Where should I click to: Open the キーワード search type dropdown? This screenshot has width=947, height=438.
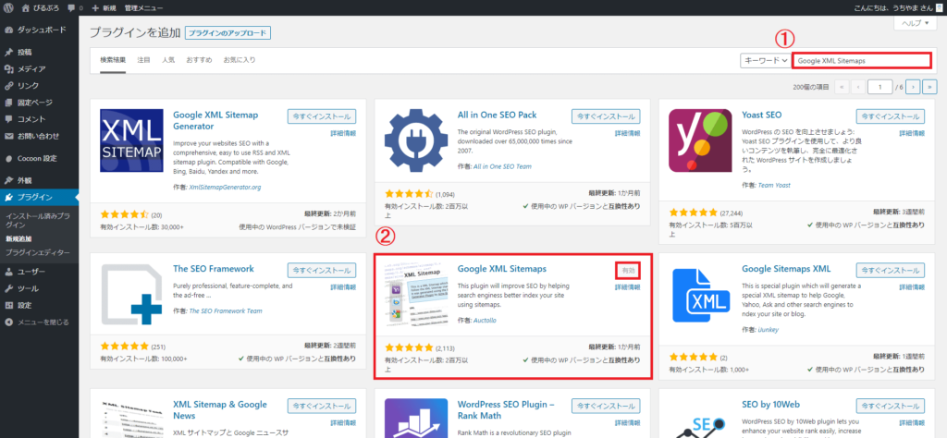click(765, 60)
